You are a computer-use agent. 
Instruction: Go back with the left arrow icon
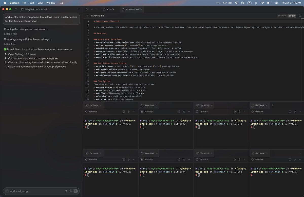pos(92,9)
